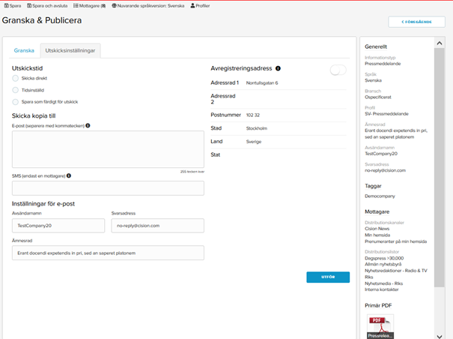This screenshot has height=339, width=453.
Task: Switch to the Granska tab
Action: click(x=24, y=50)
